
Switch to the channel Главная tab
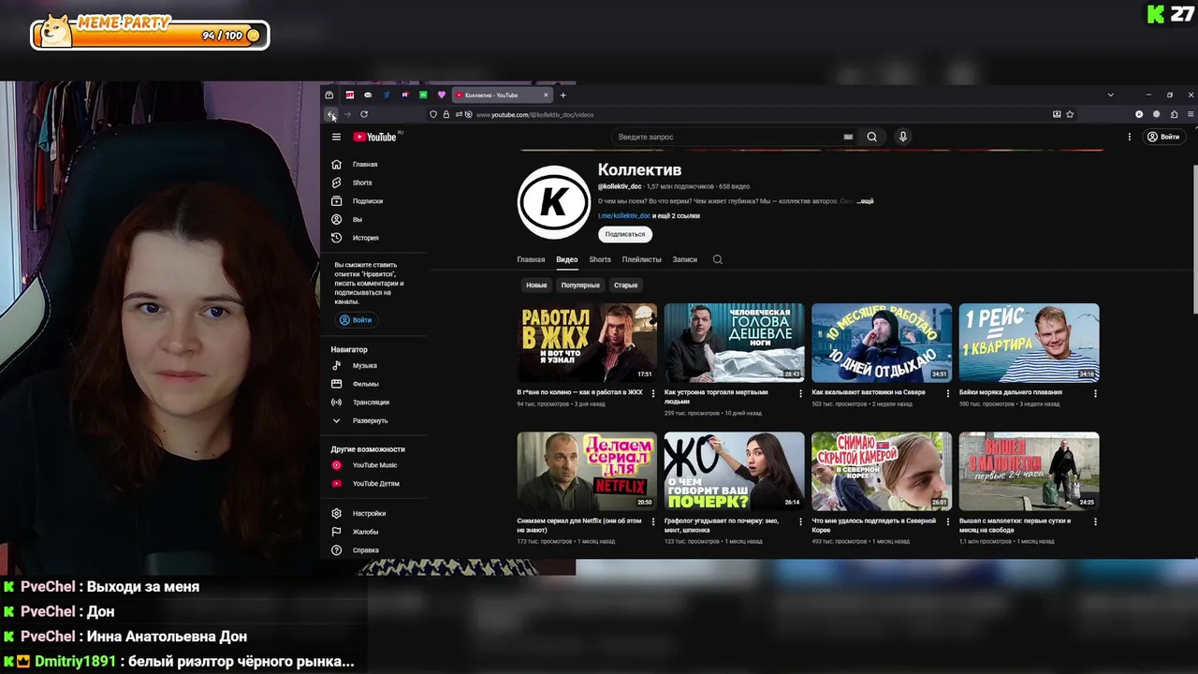point(531,259)
